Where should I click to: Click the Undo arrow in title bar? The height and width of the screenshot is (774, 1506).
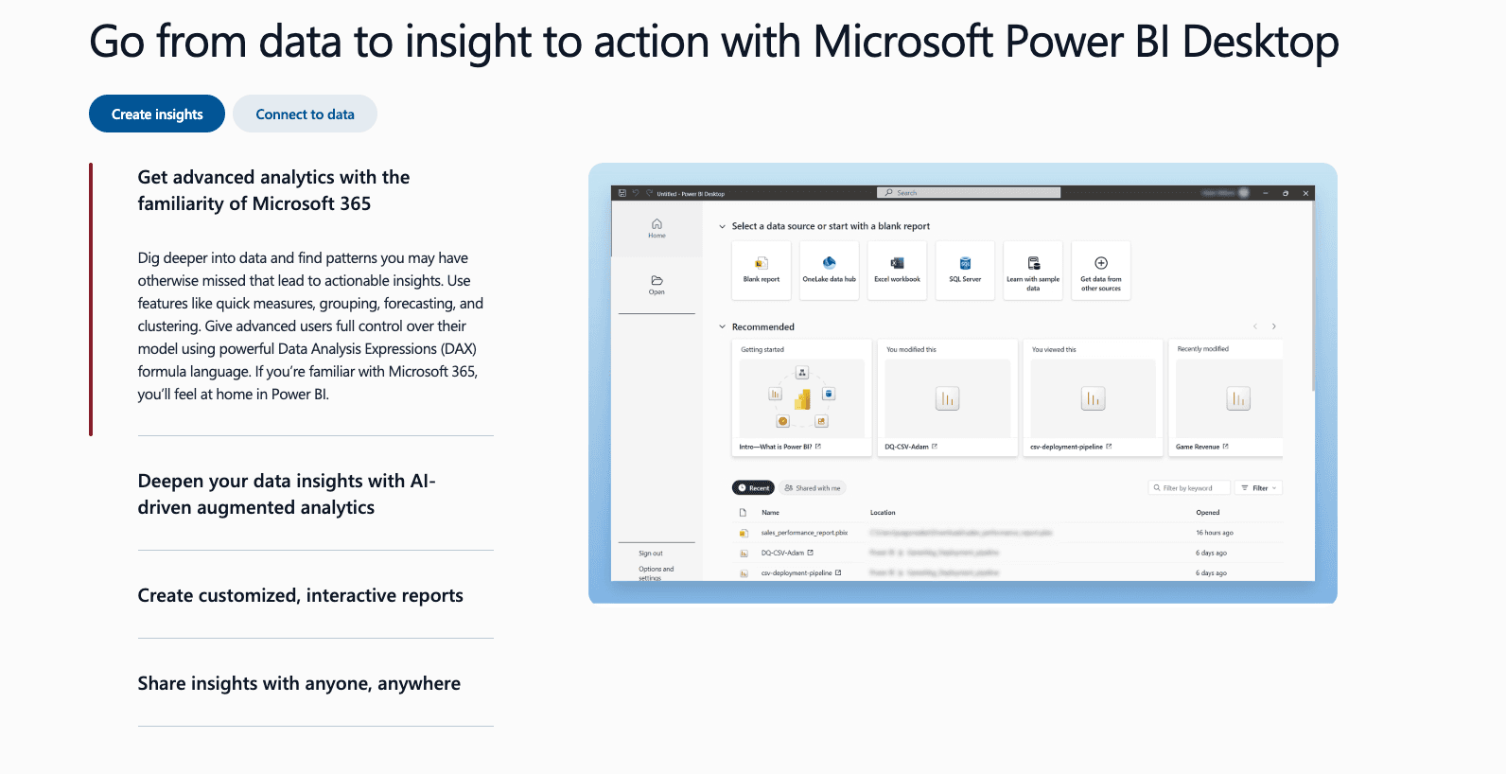pos(636,193)
